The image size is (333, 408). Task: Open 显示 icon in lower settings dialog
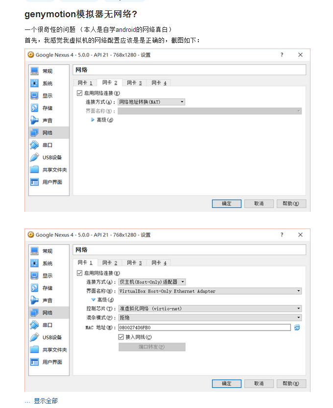(x=34, y=276)
